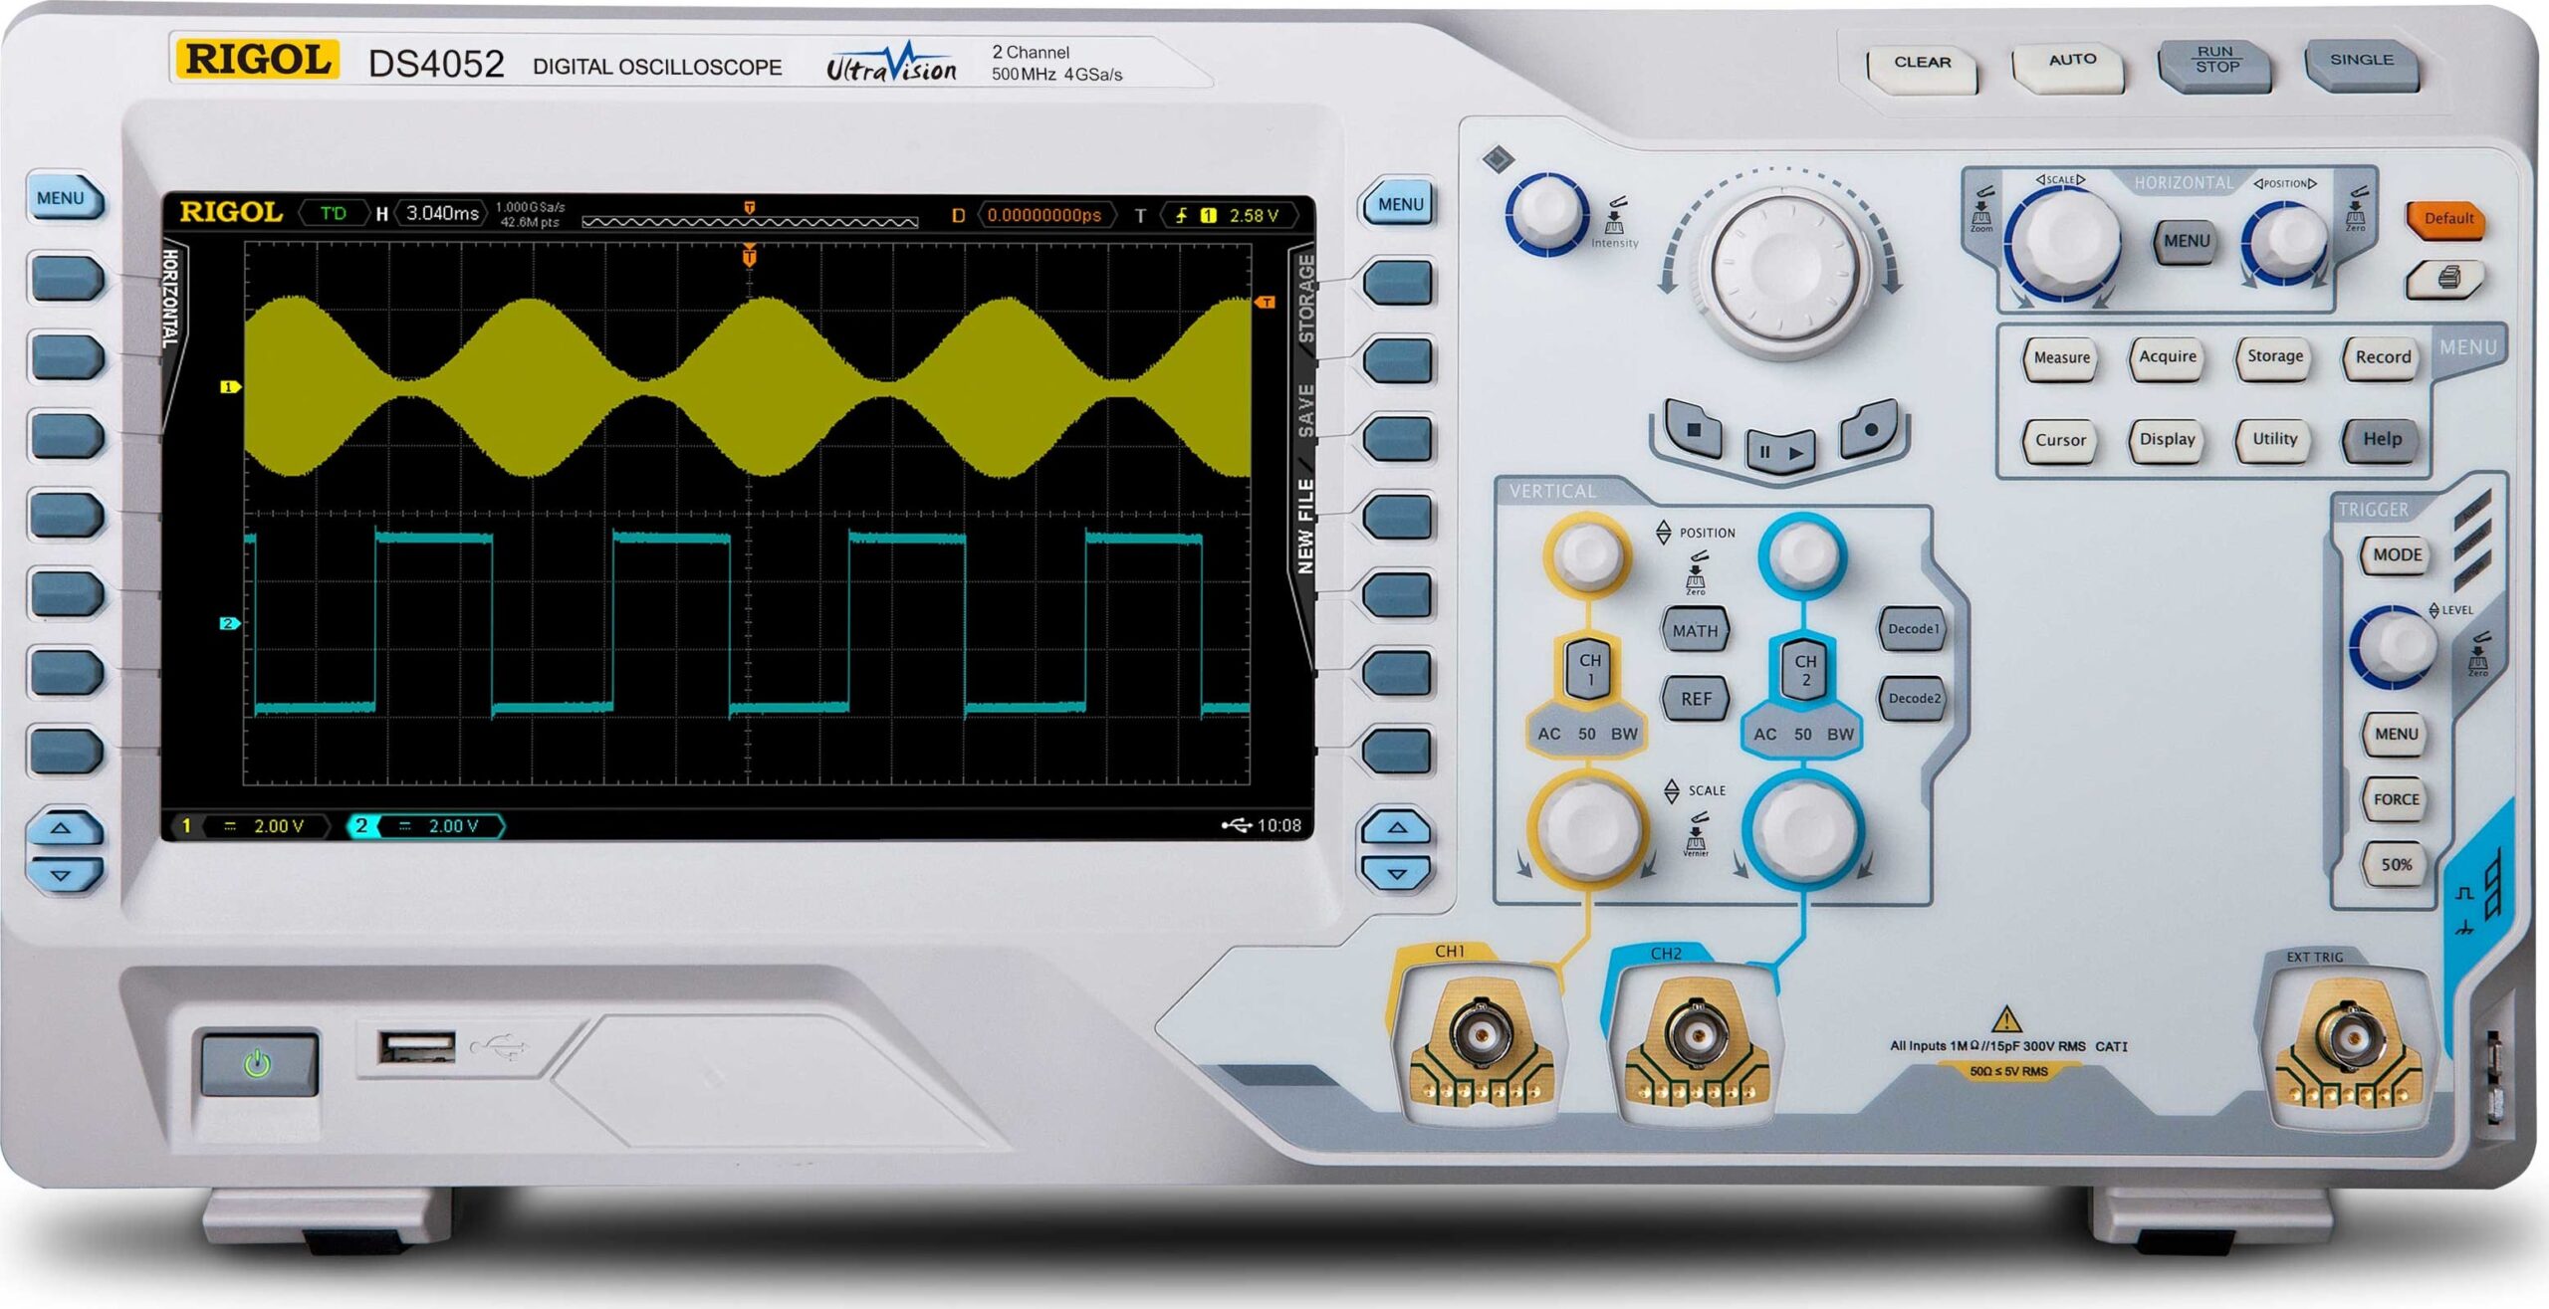Open the Acquire menu
The height and width of the screenshot is (1309, 2549).
(2168, 358)
